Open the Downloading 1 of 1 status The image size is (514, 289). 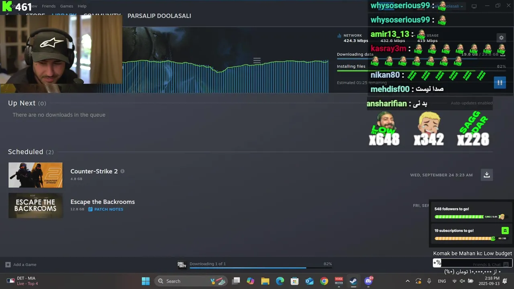coord(208,264)
